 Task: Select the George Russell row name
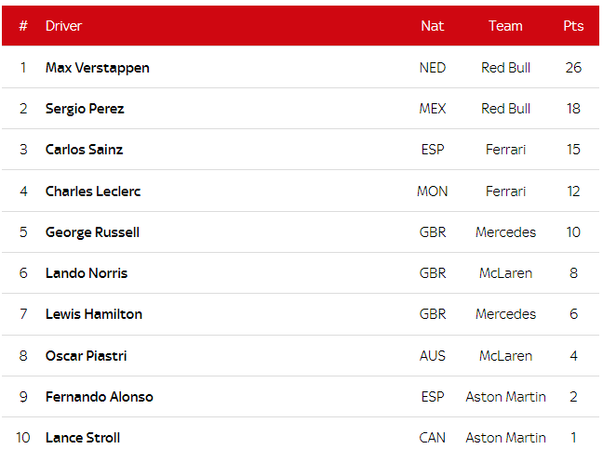point(92,232)
